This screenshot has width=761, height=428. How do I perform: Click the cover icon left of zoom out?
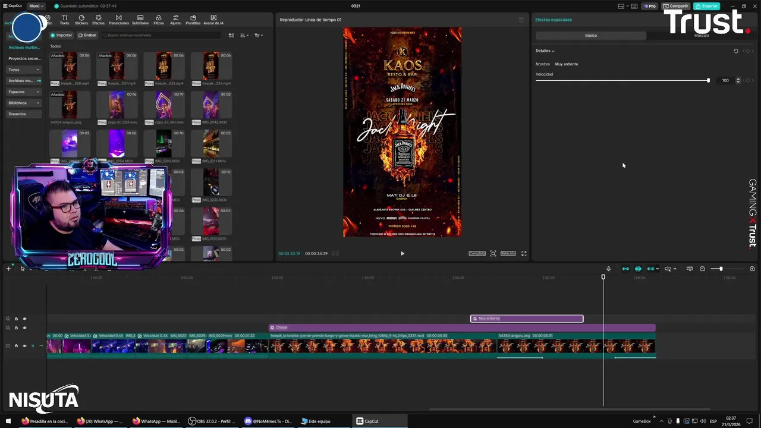(690, 269)
